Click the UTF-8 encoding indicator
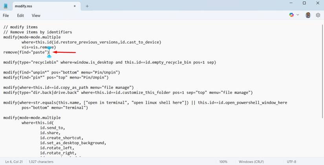 coord(291,162)
